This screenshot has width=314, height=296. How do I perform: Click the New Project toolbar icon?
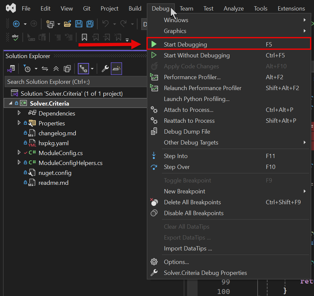tap(50, 24)
